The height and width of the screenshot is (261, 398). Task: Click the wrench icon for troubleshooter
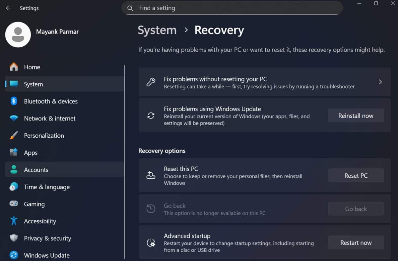coord(151,82)
